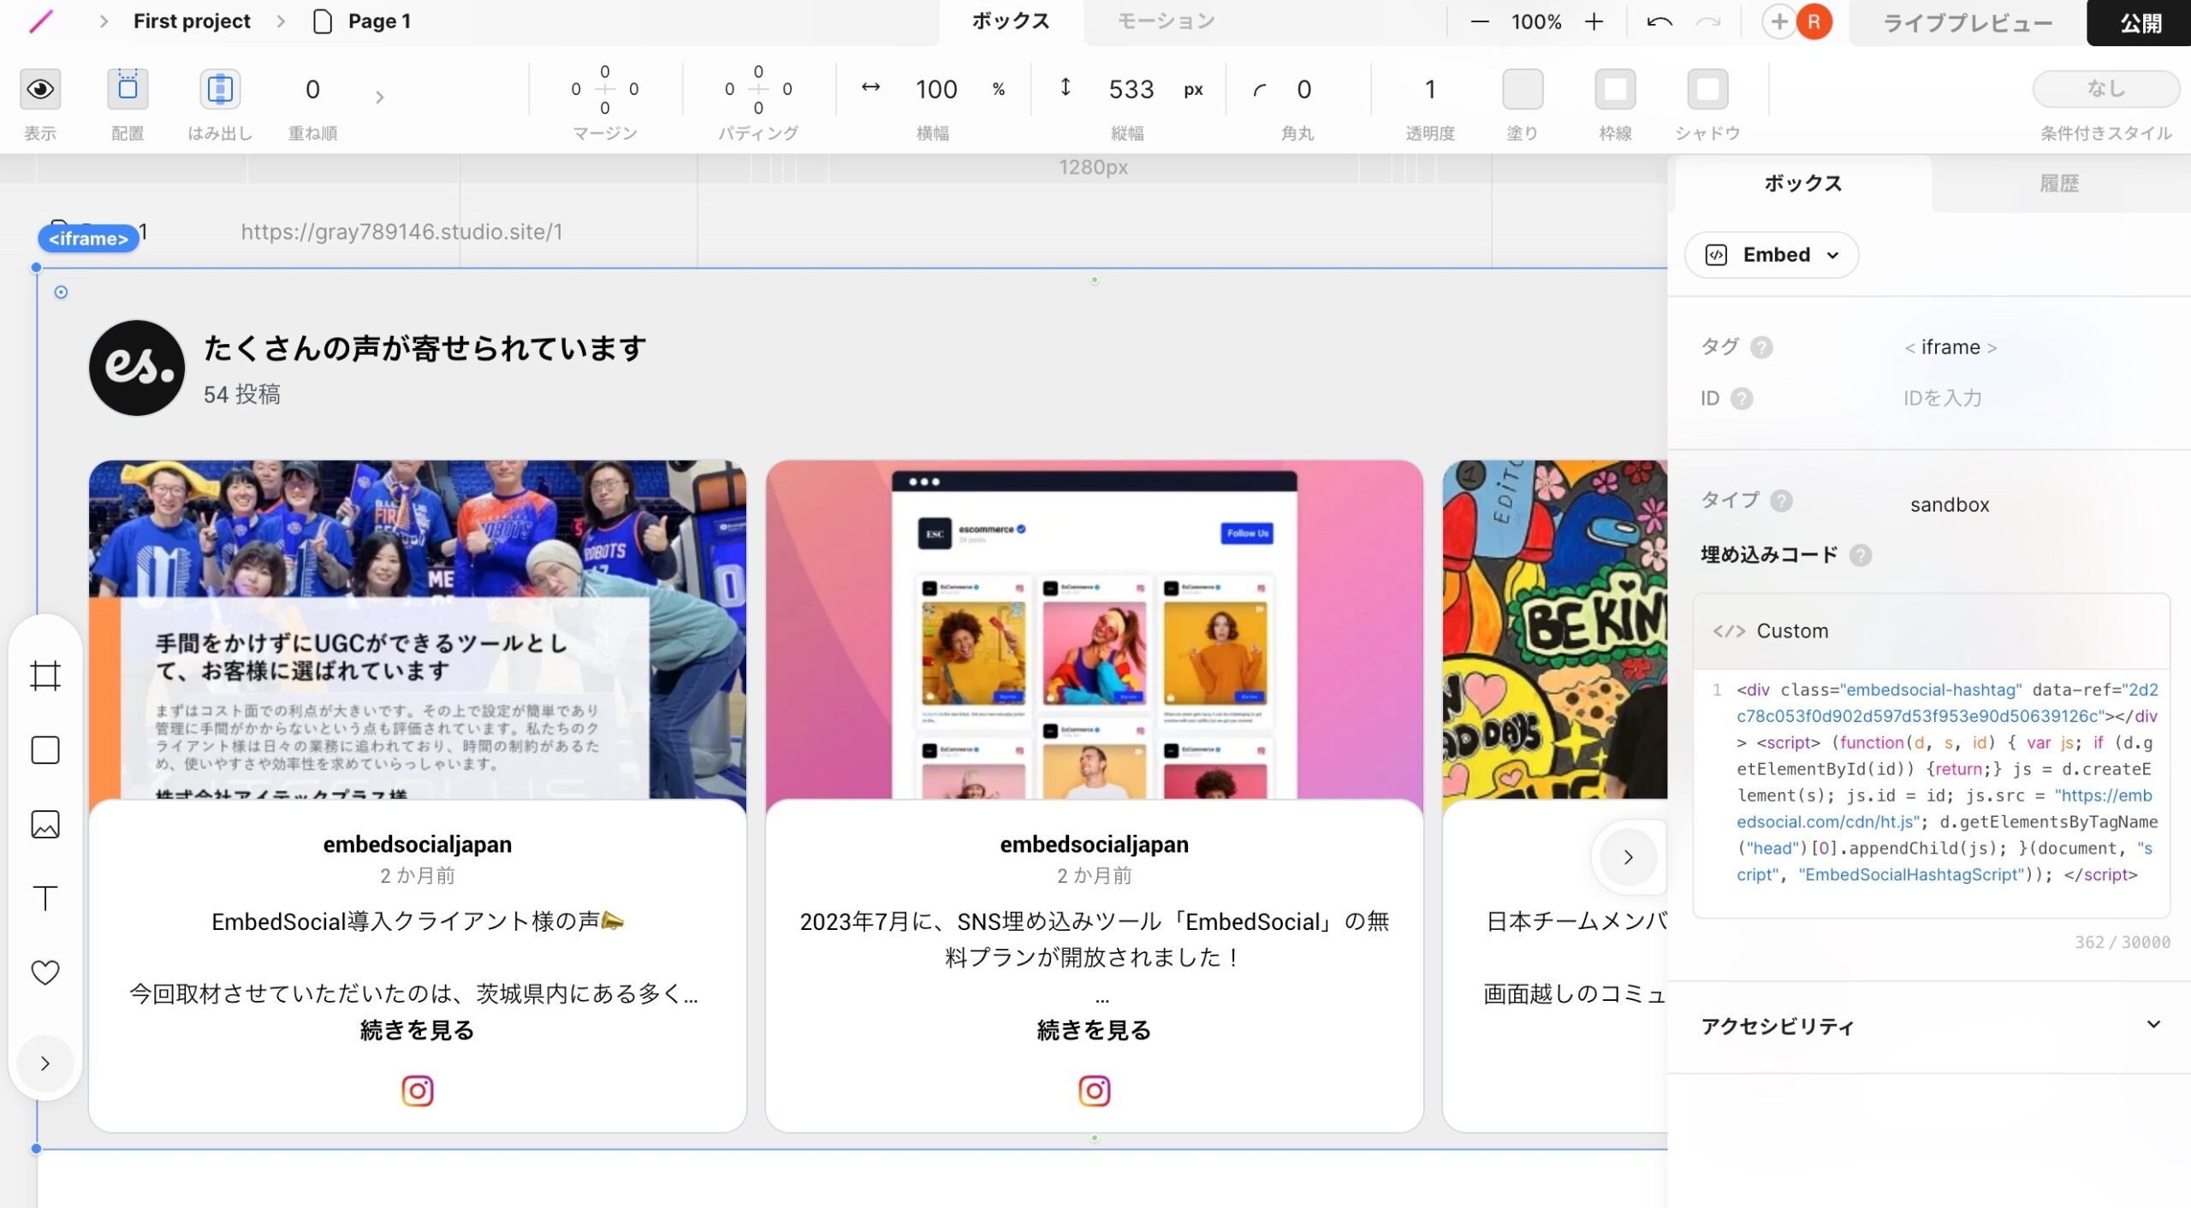This screenshot has width=2191, height=1208.
Task: Click the 縦幅 height arrows icon
Action: pyautogui.click(x=1066, y=87)
